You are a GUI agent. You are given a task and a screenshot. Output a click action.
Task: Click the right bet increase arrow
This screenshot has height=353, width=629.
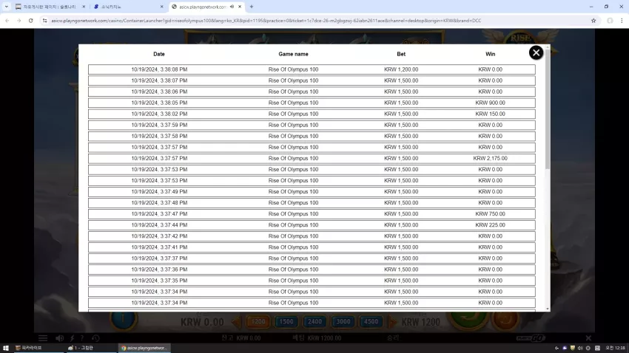pos(393,321)
